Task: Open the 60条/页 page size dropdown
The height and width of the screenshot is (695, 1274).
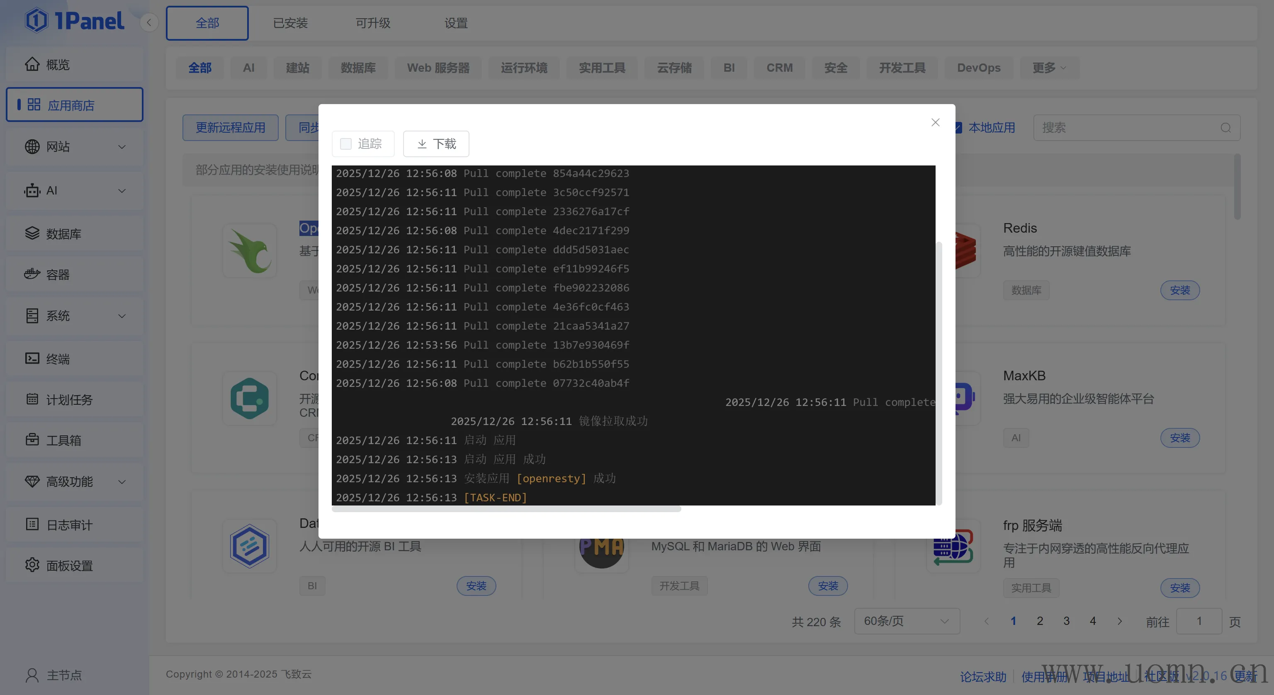Action: click(x=906, y=621)
